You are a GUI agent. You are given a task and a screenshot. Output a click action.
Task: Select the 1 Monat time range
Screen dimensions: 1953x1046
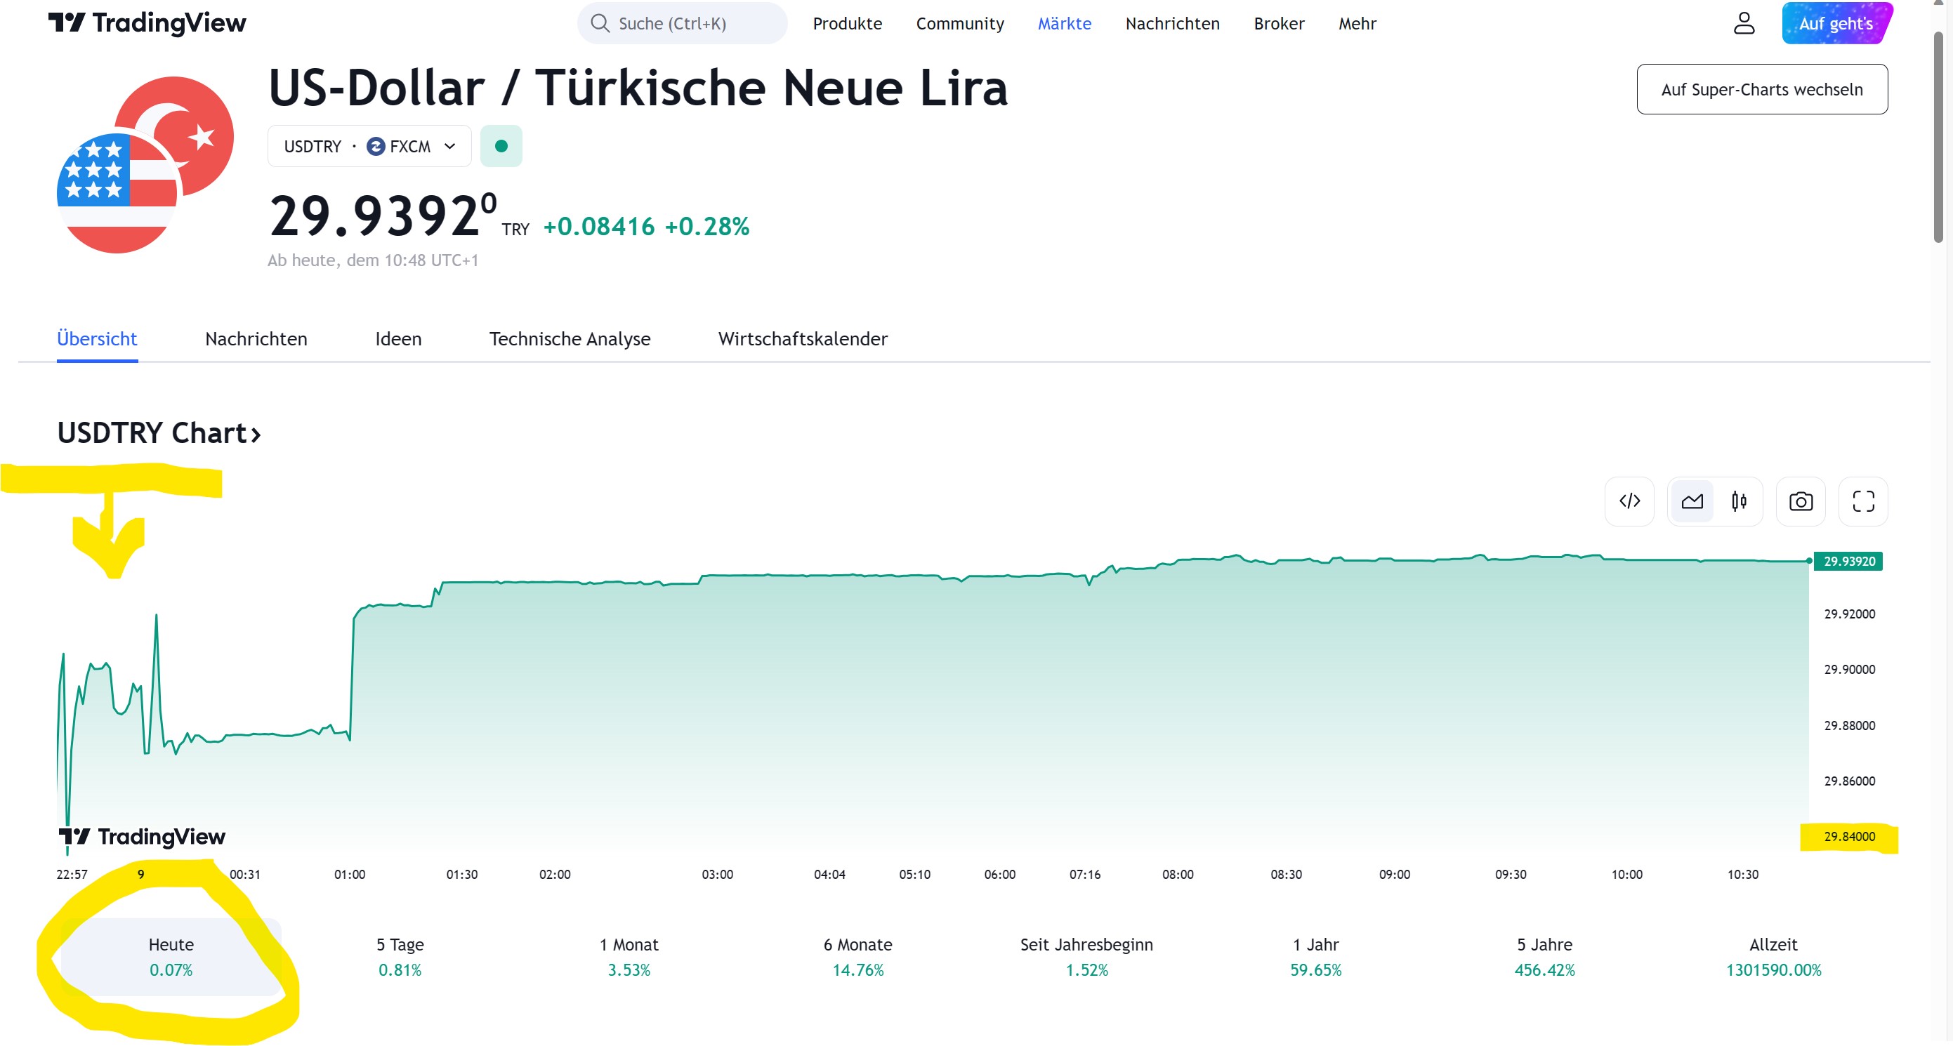[629, 957]
